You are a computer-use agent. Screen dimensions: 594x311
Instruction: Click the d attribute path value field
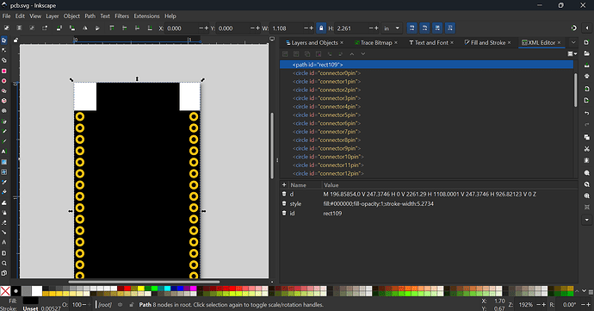[x=430, y=194]
